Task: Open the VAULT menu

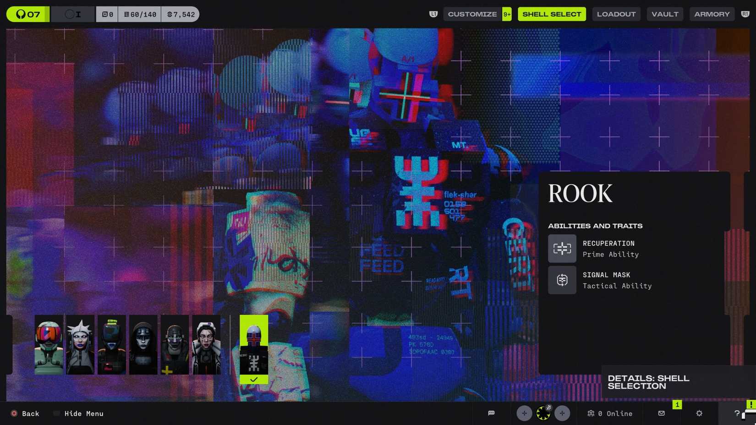Action: pyautogui.click(x=665, y=14)
